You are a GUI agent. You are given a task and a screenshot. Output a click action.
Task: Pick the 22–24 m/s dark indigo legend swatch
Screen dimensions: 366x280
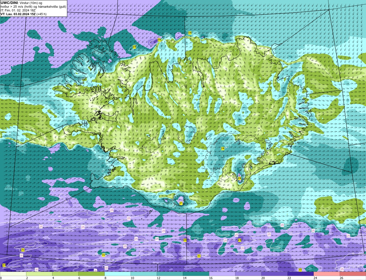click(x=301, y=274)
